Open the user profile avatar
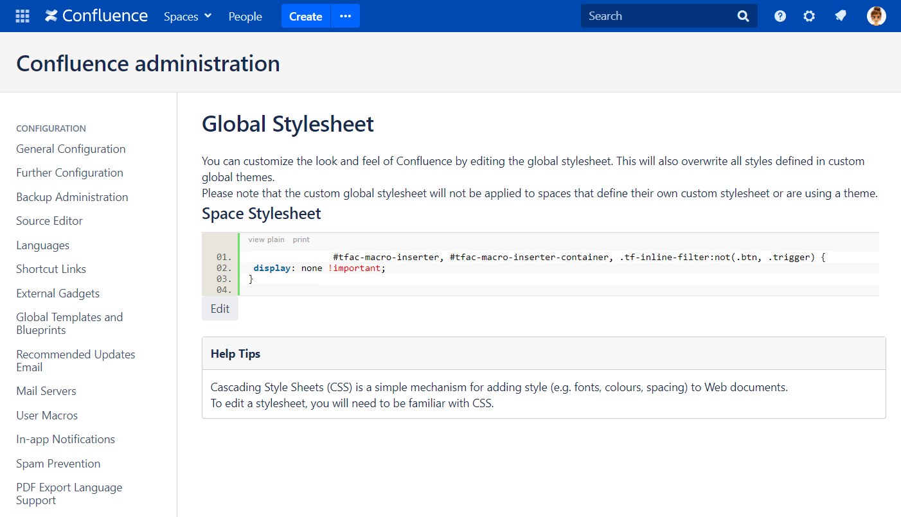 [876, 16]
